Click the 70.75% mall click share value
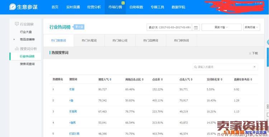Screen dimensions: 269x137 [x=130, y=134]
